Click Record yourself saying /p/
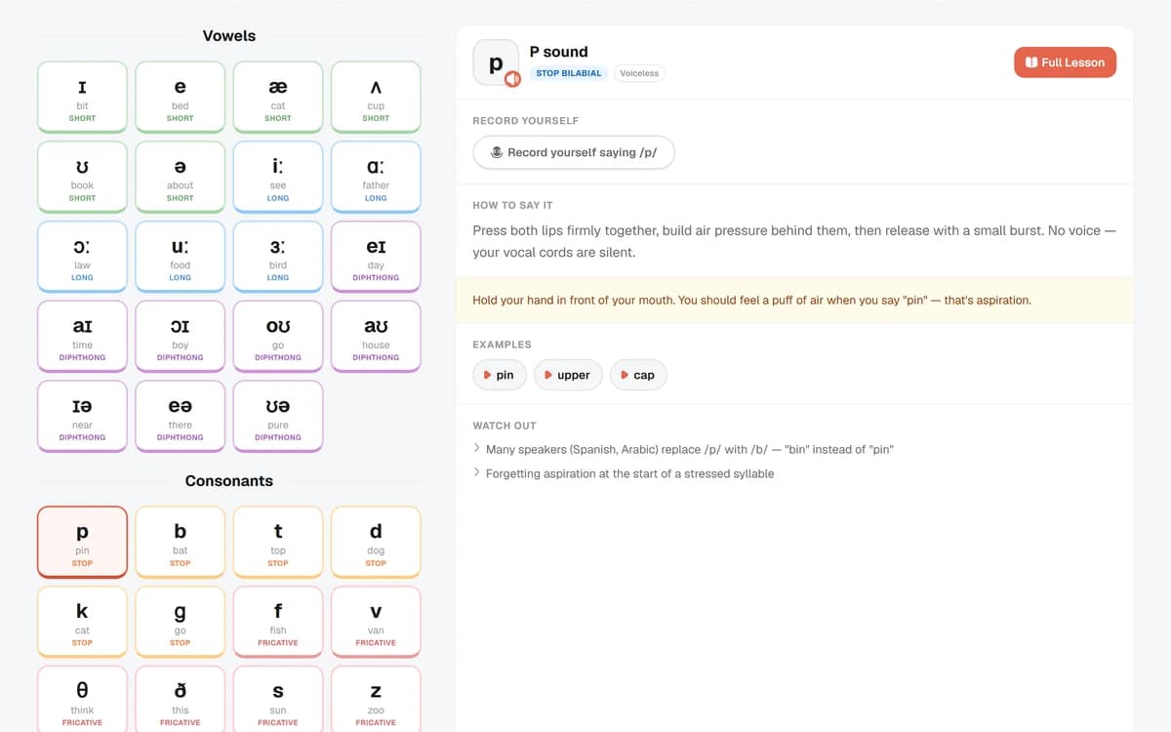The image size is (1171, 732). pyautogui.click(x=574, y=152)
